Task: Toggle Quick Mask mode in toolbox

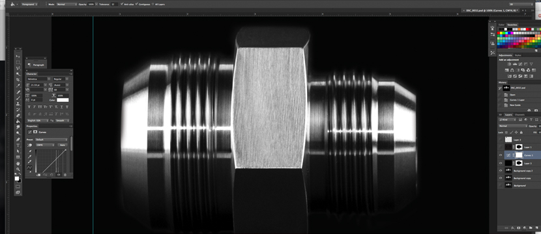Action: (x=18, y=186)
